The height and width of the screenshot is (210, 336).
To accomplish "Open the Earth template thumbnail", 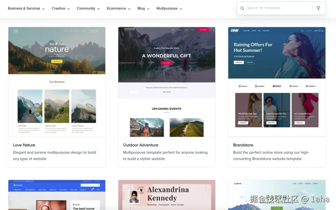I will 277,195.
